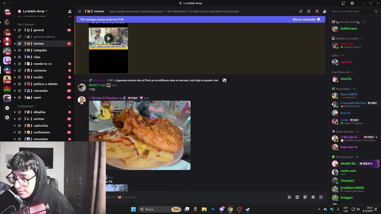Open the gift icon in message bar
Viewport: 381px width, 214px height.
[x=289, y=197]
